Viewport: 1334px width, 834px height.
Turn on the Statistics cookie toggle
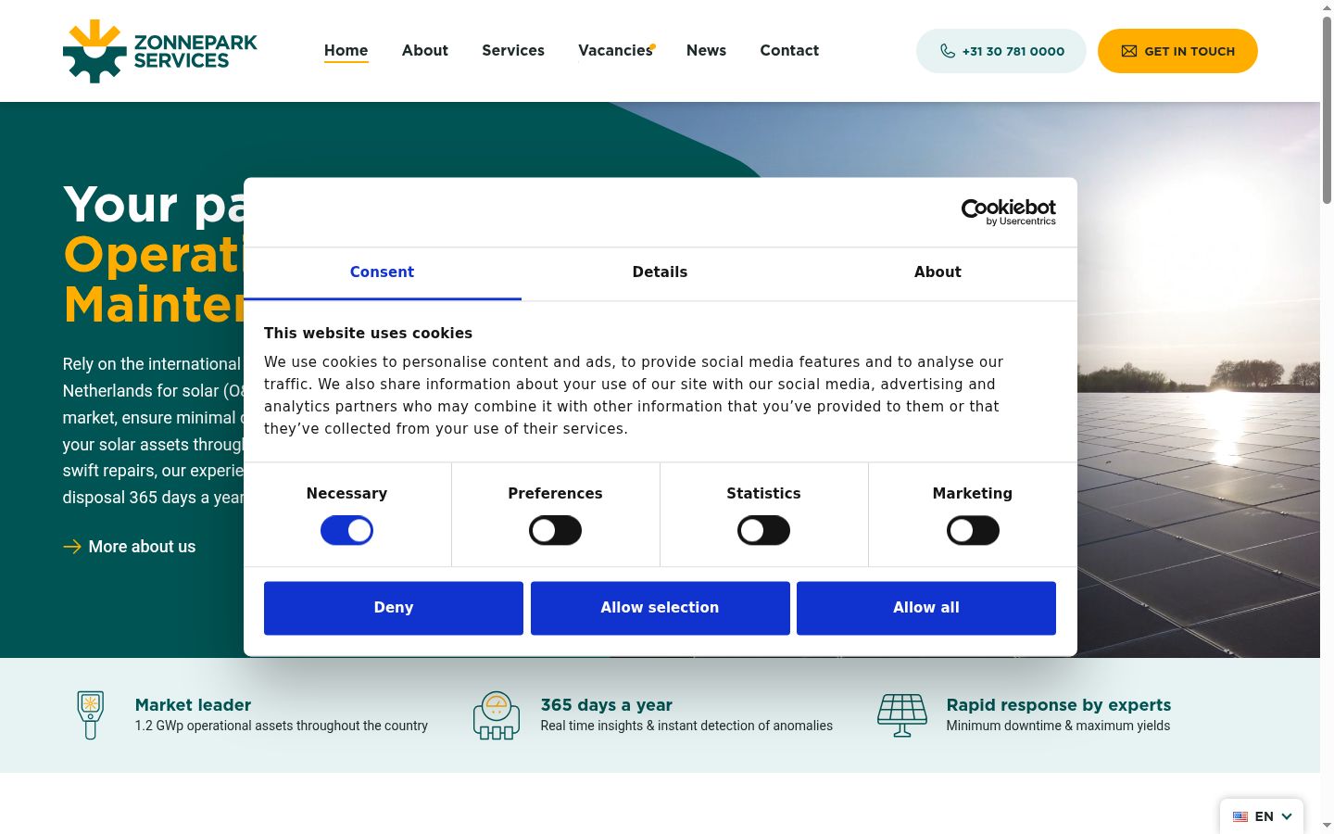pos(763,531)
